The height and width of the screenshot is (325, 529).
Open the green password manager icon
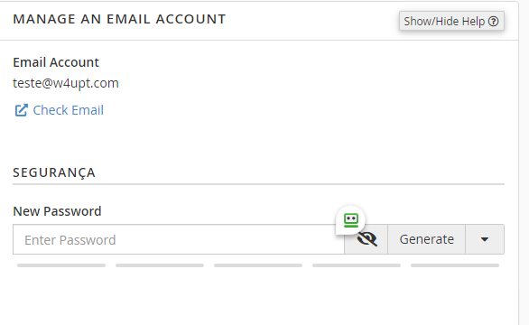click(351, 220)
